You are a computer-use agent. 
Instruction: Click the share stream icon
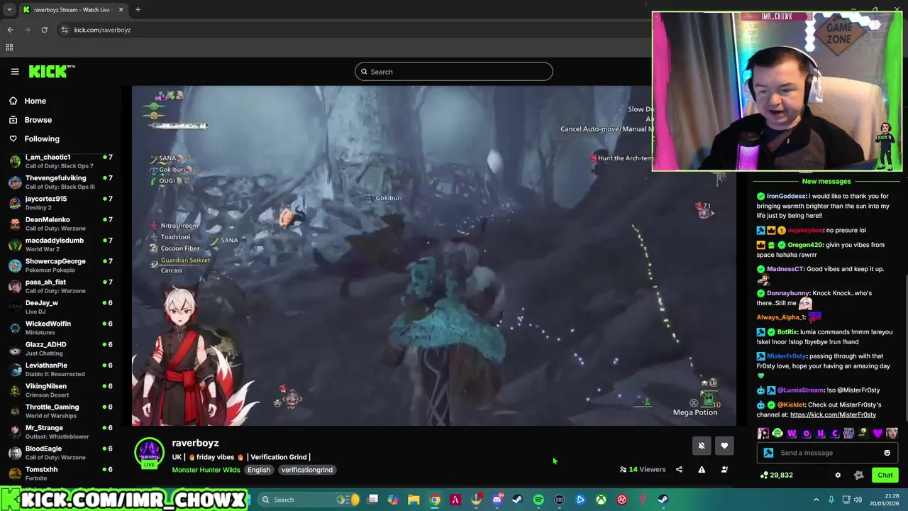click(x=679, y=469)
